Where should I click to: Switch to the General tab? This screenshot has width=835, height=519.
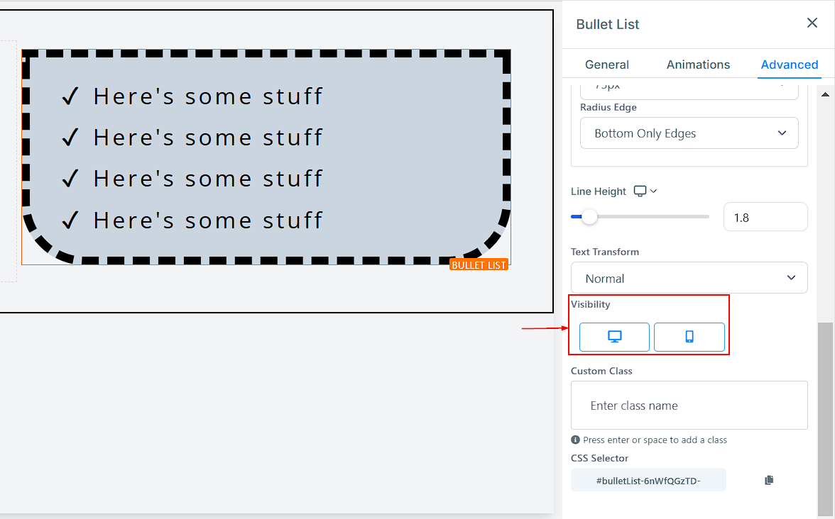click(x=606, y=65)
